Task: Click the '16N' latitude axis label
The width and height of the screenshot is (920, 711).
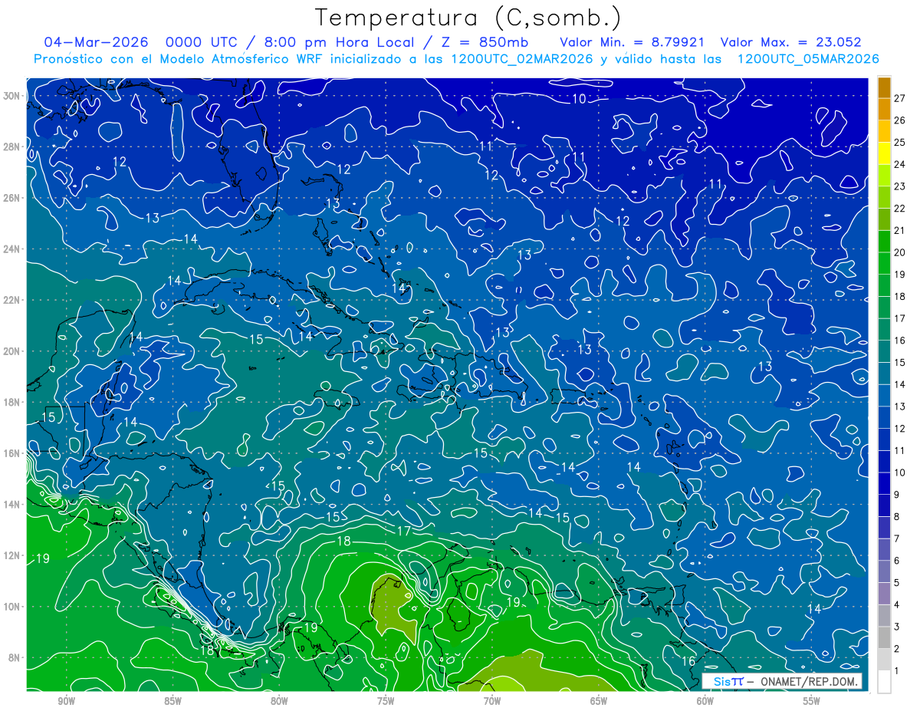Action: click(x=11, y=453)
